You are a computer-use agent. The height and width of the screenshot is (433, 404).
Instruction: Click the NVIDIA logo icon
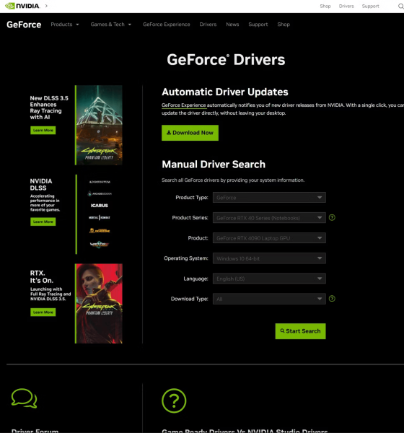coord(22,6)
